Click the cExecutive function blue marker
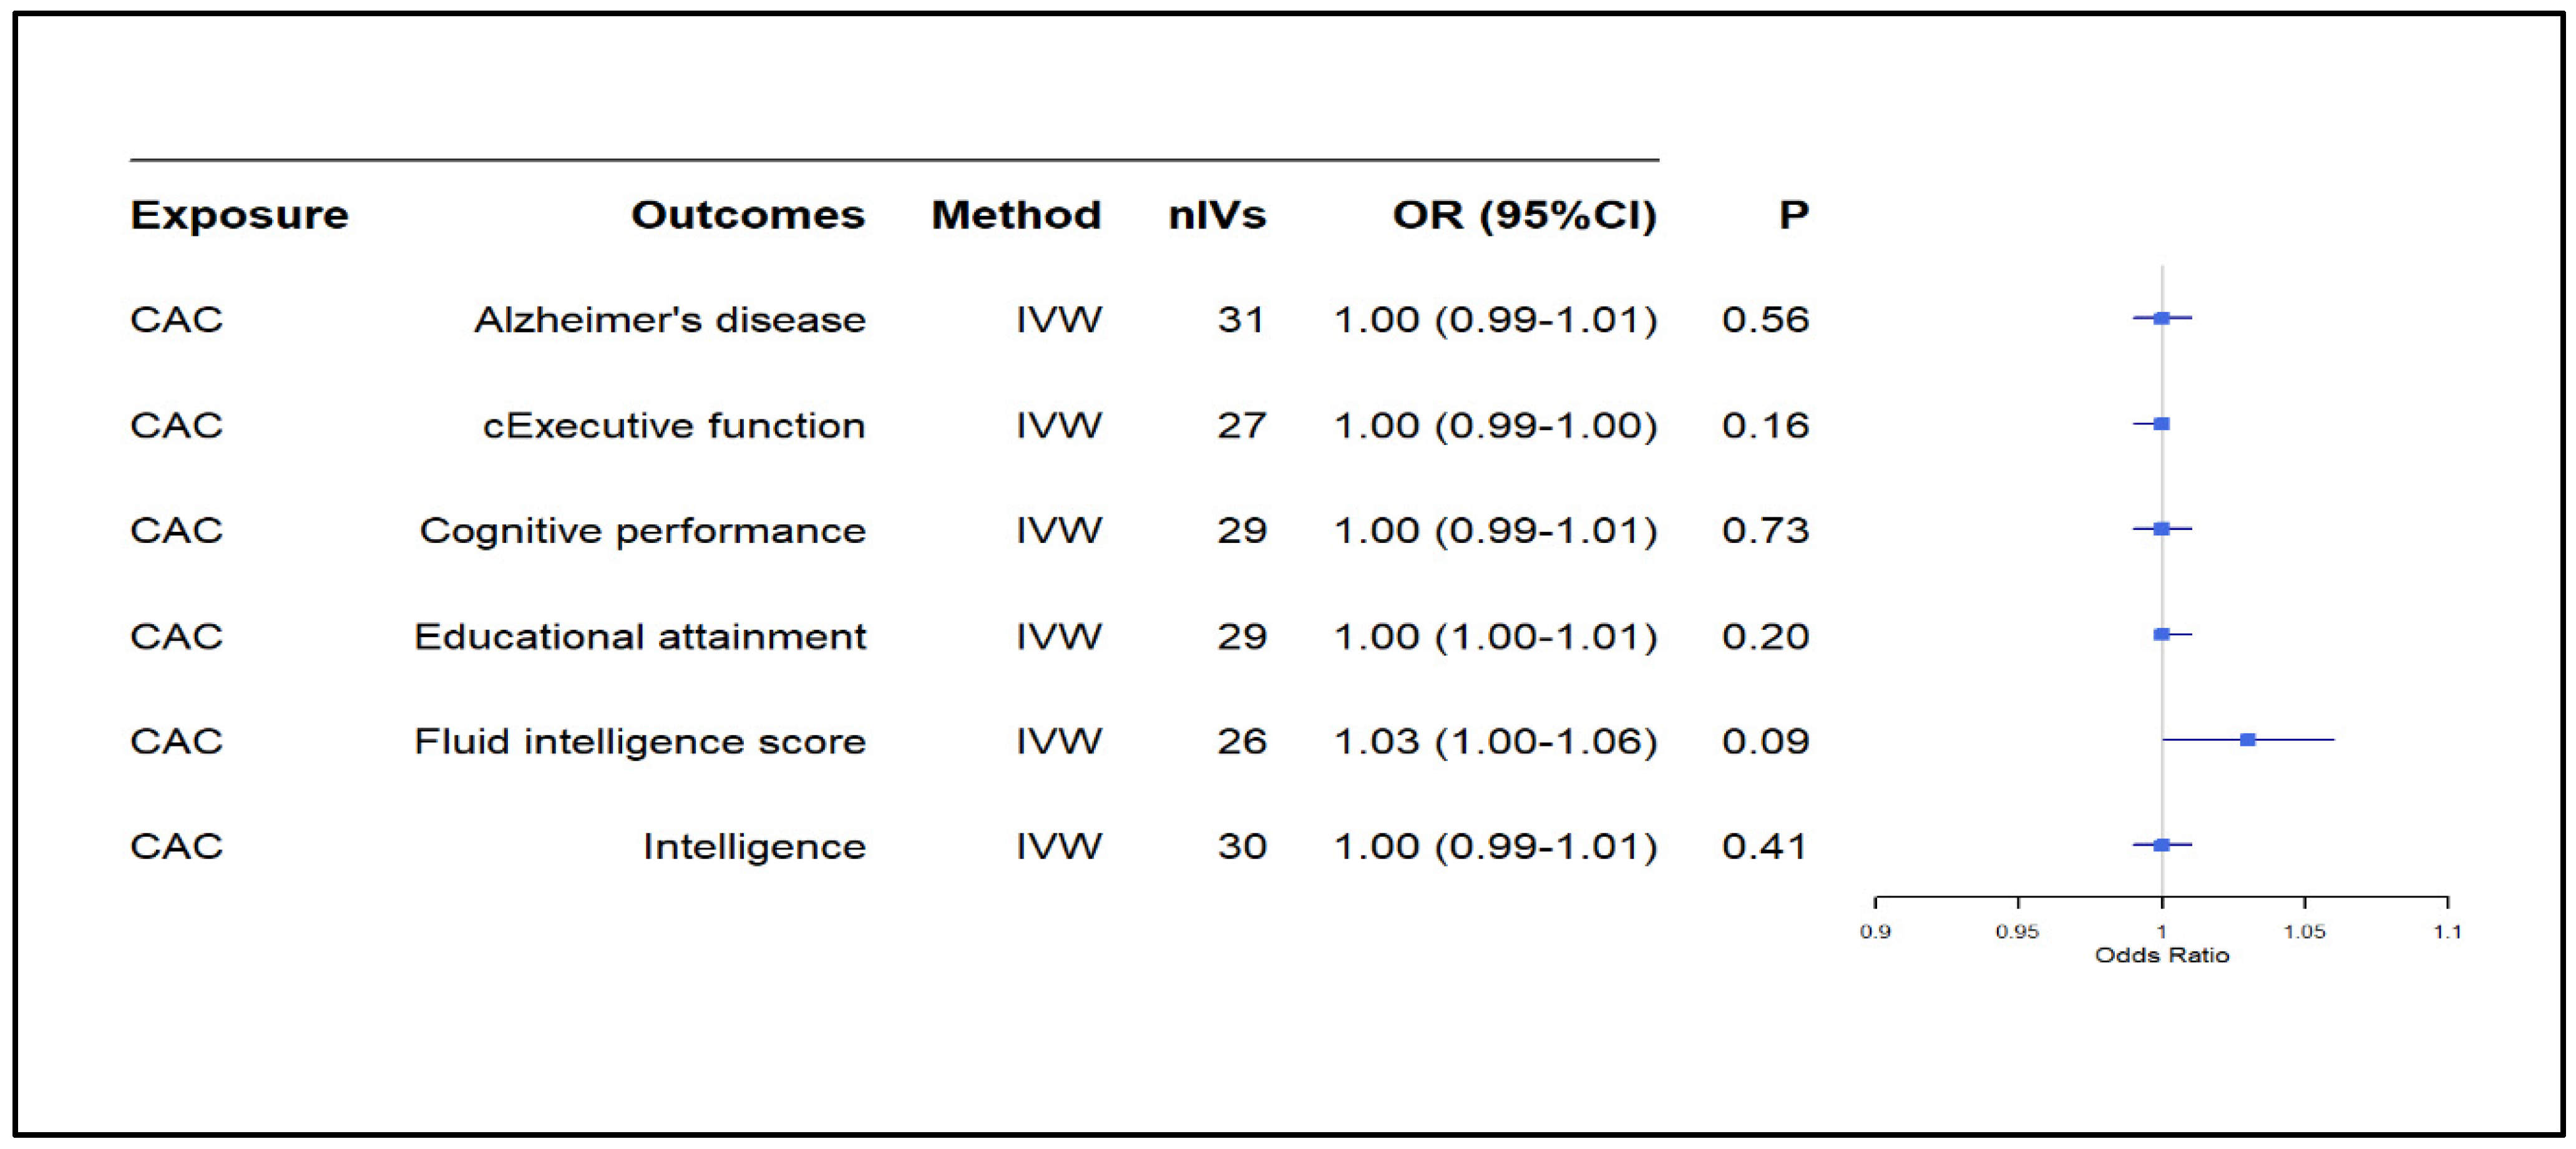 pyautogui.click(x=2161, y=424)
